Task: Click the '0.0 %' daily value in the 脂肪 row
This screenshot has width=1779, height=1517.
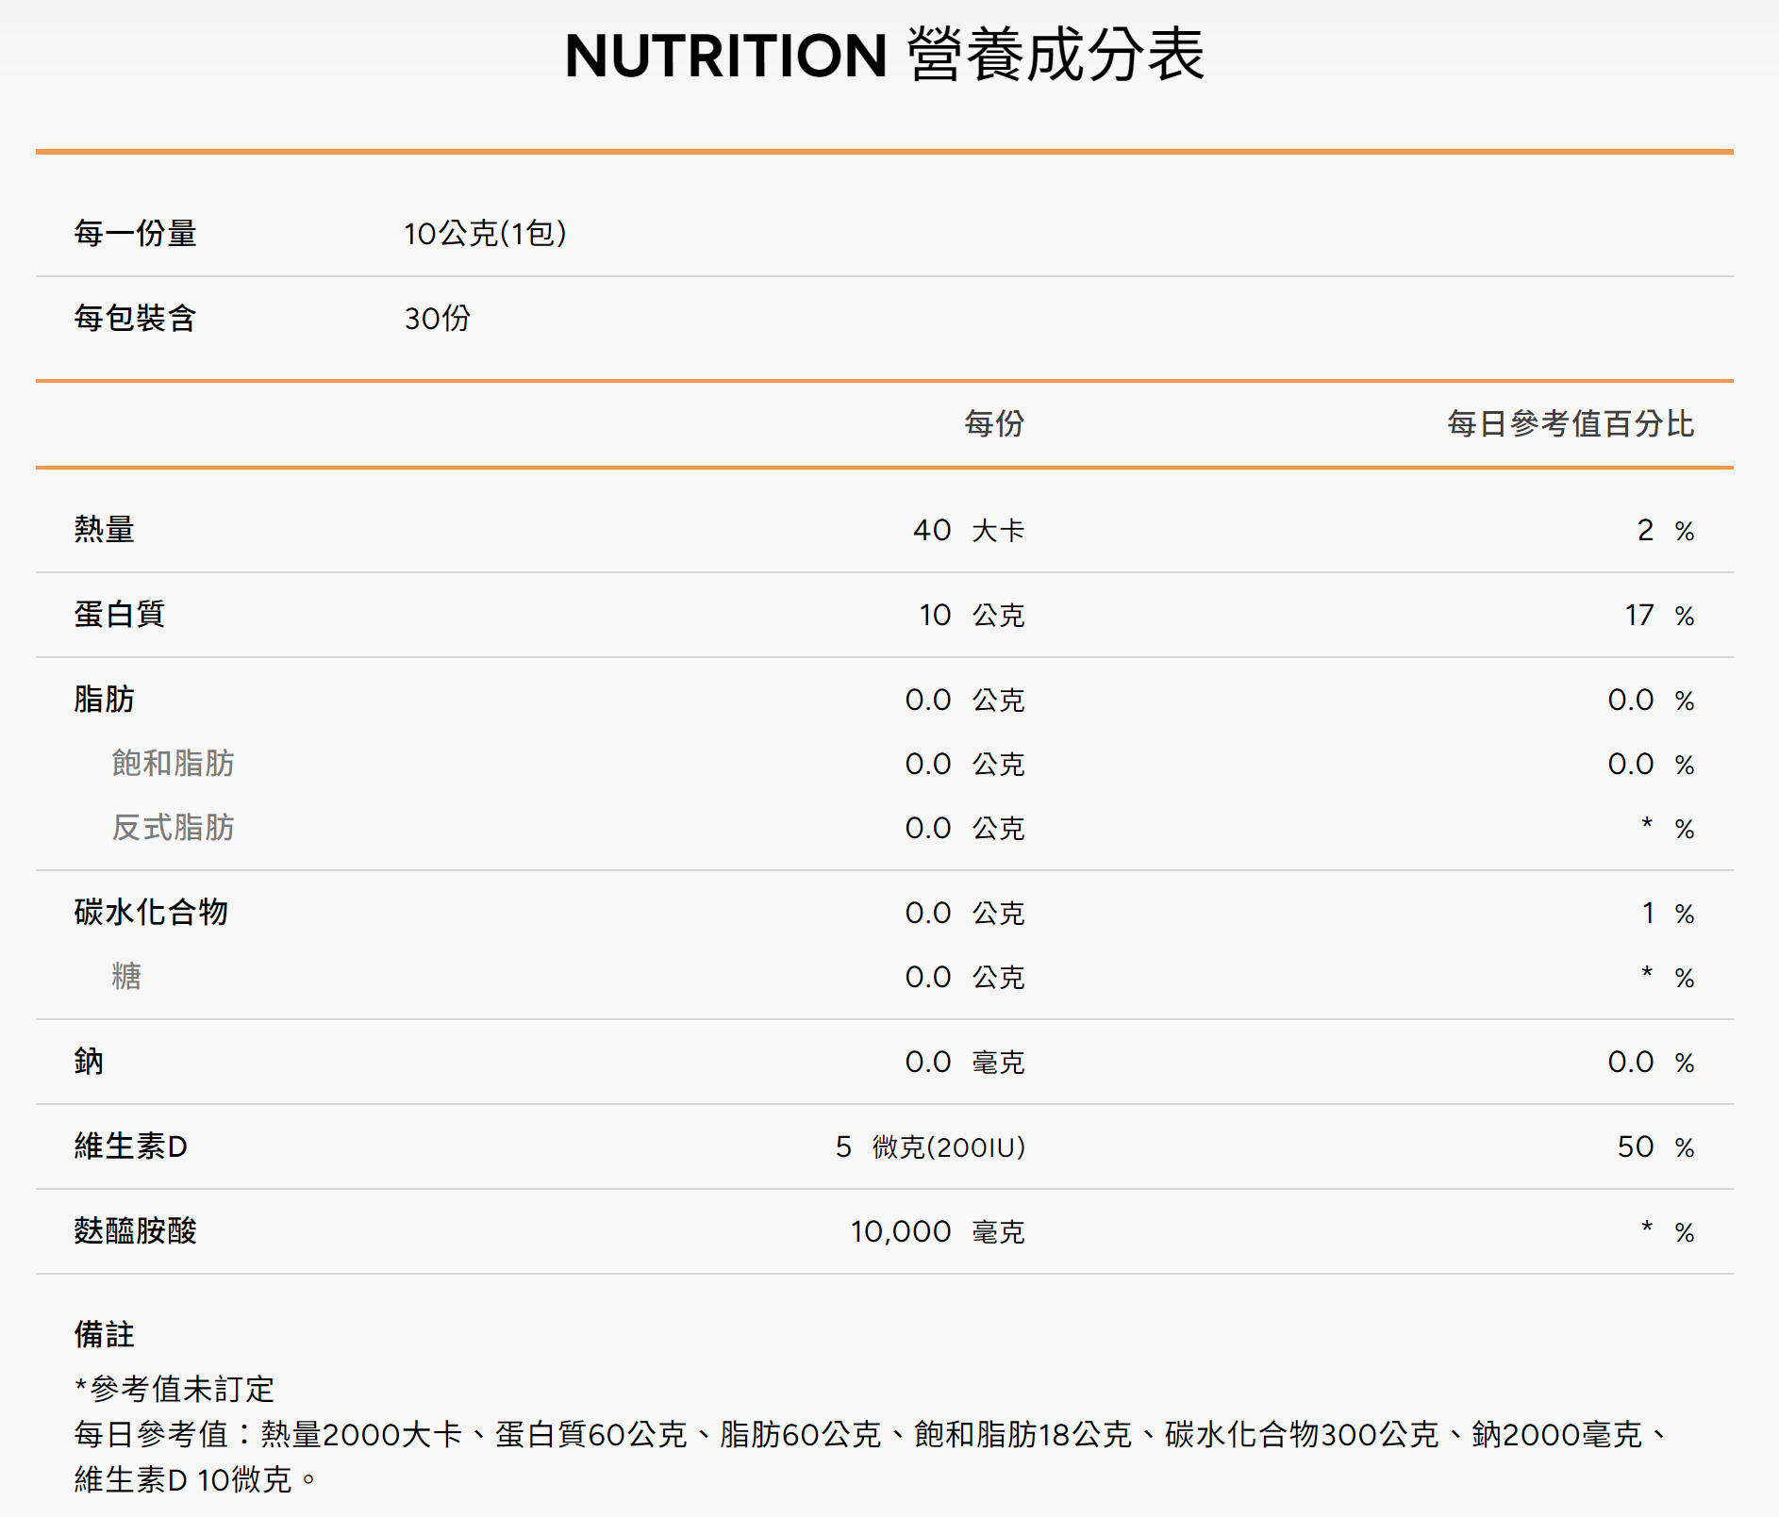Action: (1652, 700)
